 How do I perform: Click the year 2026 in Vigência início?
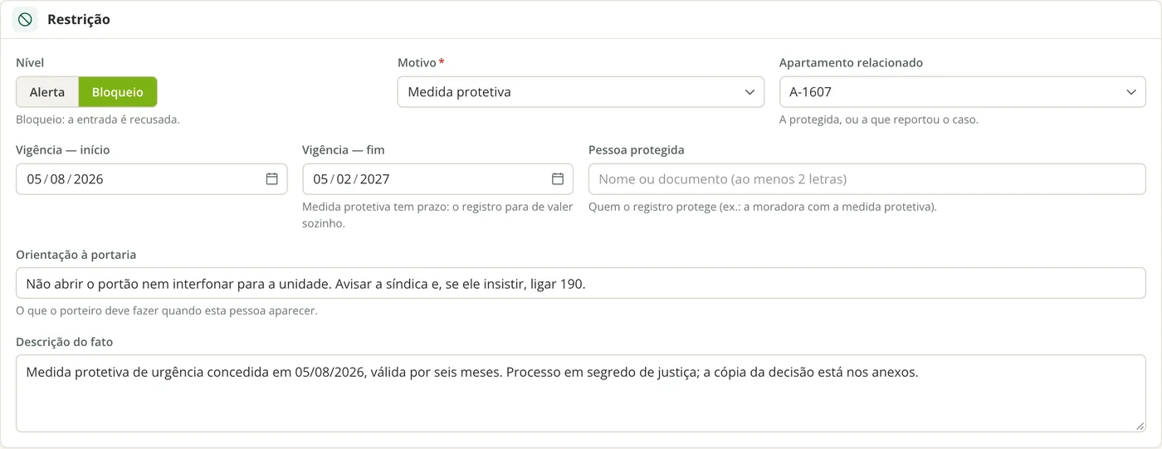coord(88,179)
